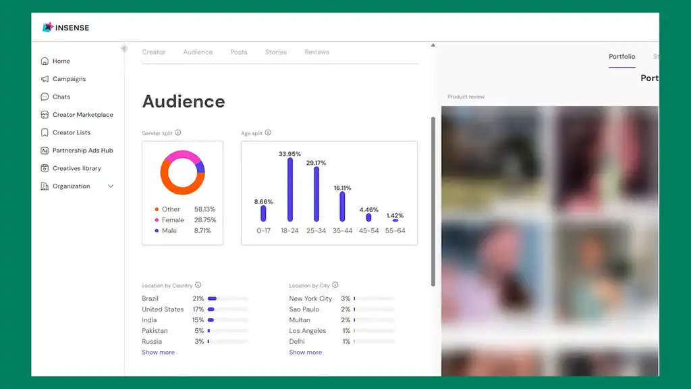691x389 pixels.
Task: Open Partnership Ads Hub icon
Action: click(x=45, y=151)
